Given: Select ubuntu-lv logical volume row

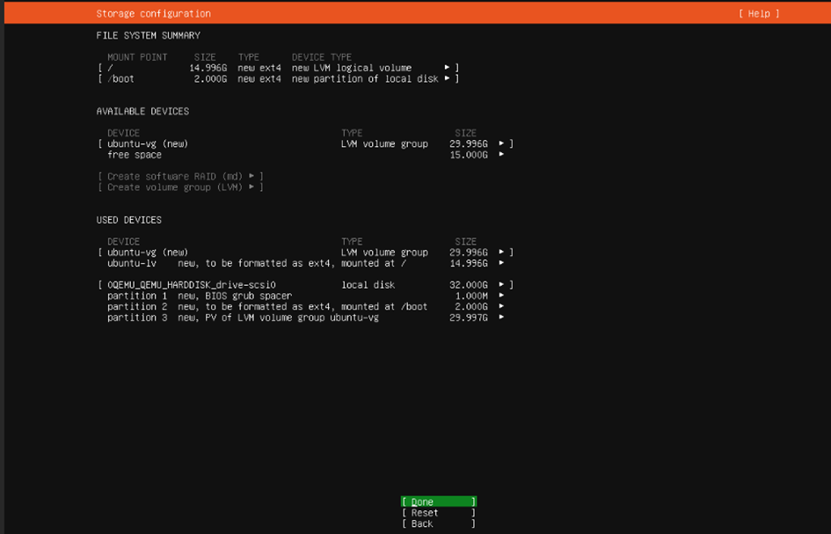Looking at the screenshot, I should tap(306, 263).
